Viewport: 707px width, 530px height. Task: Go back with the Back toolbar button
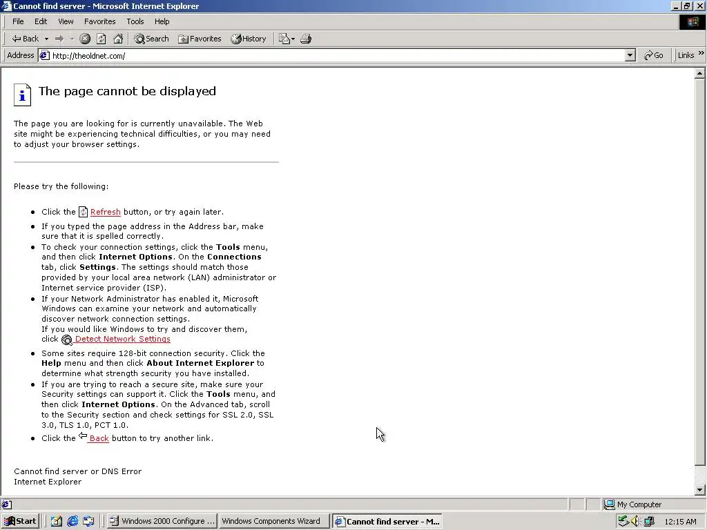click(x=26, y=39)
